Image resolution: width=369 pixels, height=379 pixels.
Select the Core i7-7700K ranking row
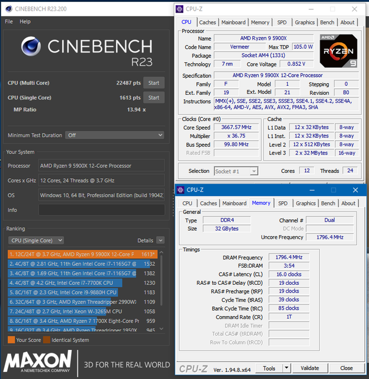click(82, 283)
